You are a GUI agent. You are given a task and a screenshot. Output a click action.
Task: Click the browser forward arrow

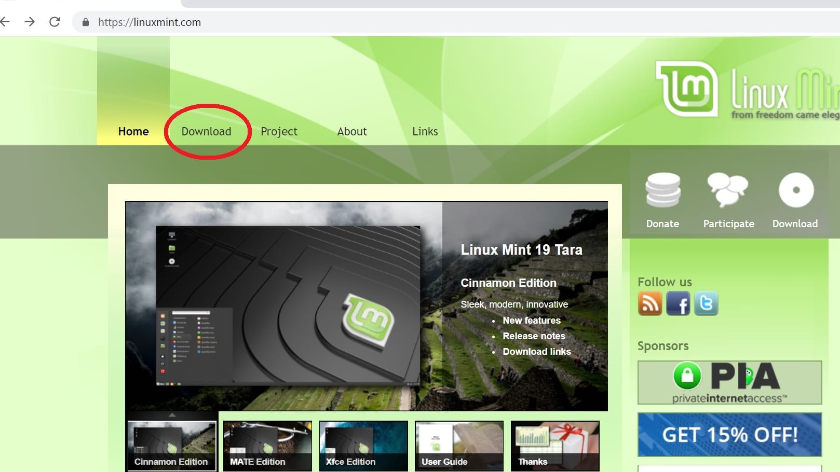(x=30, y=22)
